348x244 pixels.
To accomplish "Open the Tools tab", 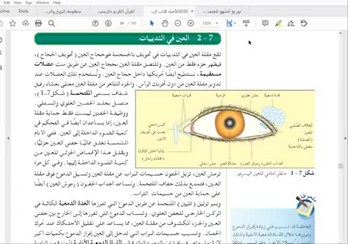I will 23,11.
